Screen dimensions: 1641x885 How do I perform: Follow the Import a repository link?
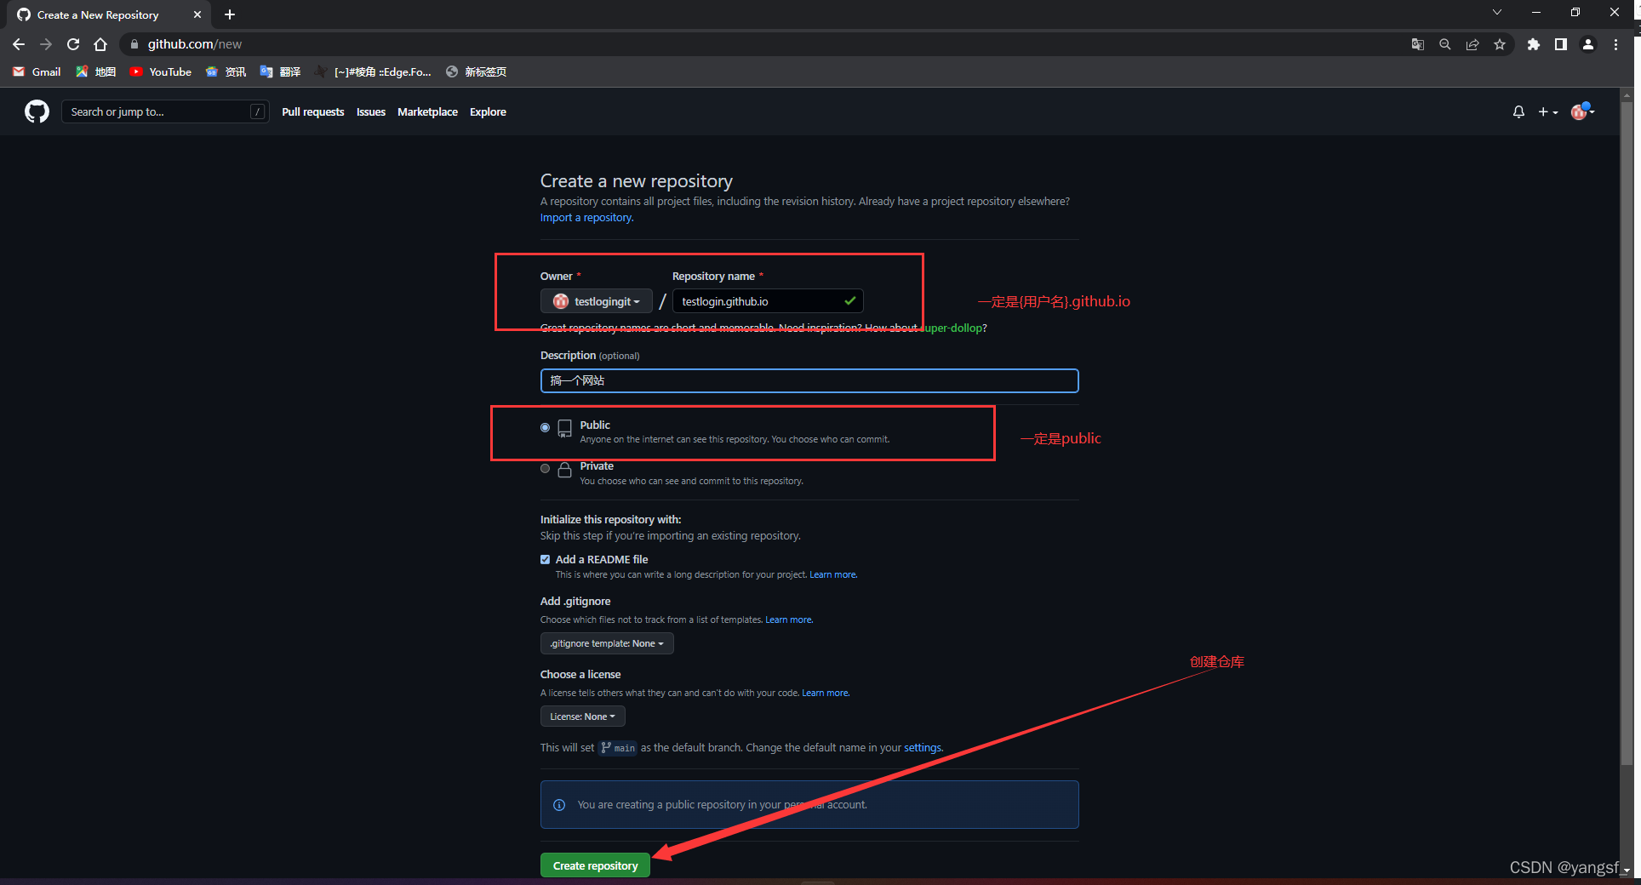pos(586,218)
